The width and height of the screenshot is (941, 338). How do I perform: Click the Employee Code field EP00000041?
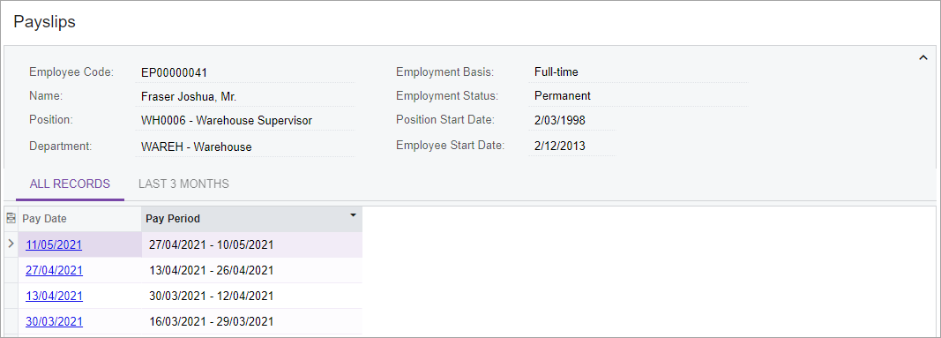[x=245, y=72]
